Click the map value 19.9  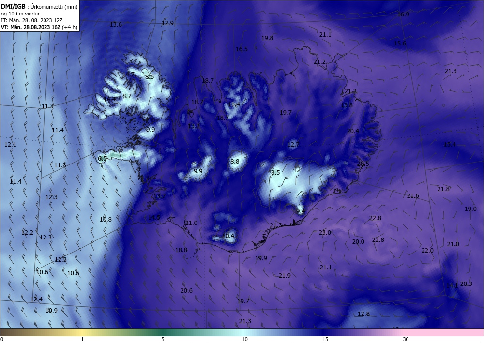pyautogui.click(x=261, y=258)
